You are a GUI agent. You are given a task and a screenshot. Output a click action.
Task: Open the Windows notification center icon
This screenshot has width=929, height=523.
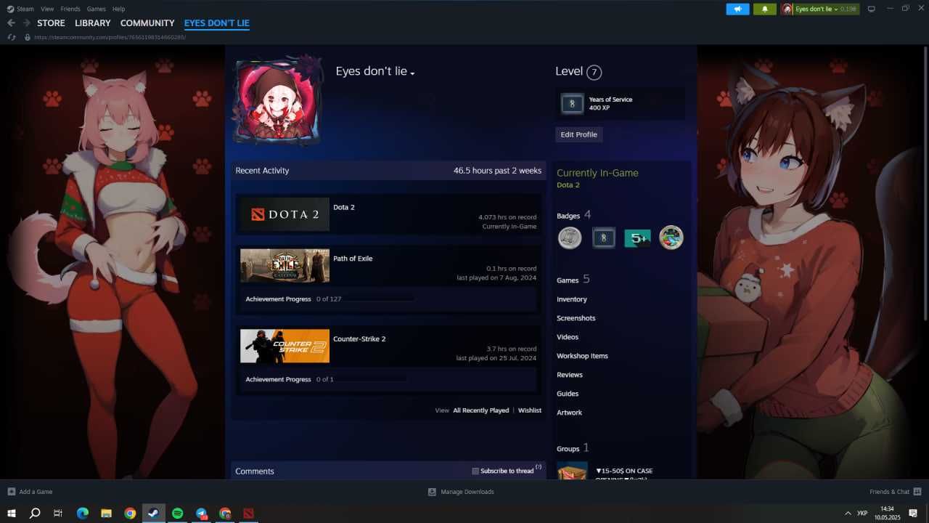(913, 513)
